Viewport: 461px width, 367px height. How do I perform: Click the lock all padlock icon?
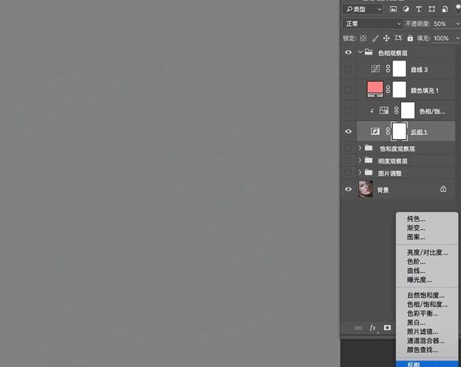pos(409,38)
